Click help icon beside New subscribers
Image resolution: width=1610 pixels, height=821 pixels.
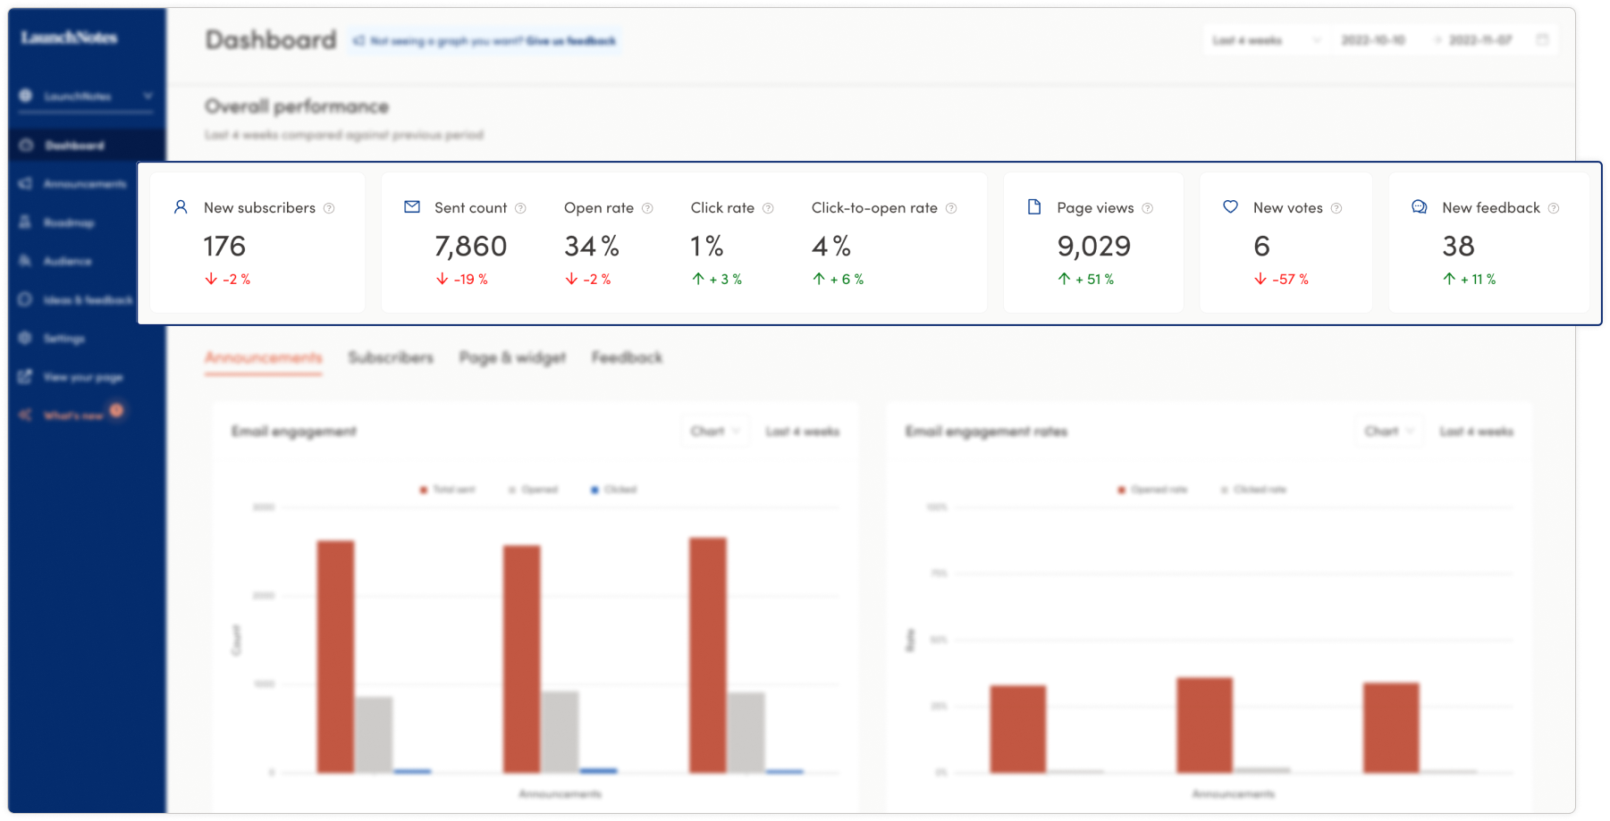(x=329, y=208)
